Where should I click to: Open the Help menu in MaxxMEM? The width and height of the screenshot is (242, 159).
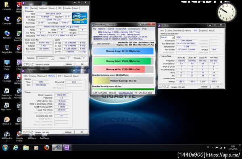[x=144, y=29]
